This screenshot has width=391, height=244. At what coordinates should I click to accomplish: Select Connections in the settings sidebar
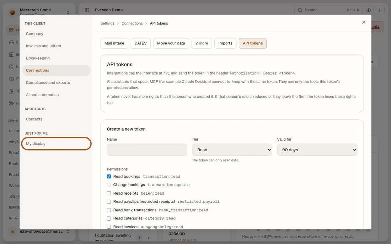pyautogui.click(x=56, y=70)
